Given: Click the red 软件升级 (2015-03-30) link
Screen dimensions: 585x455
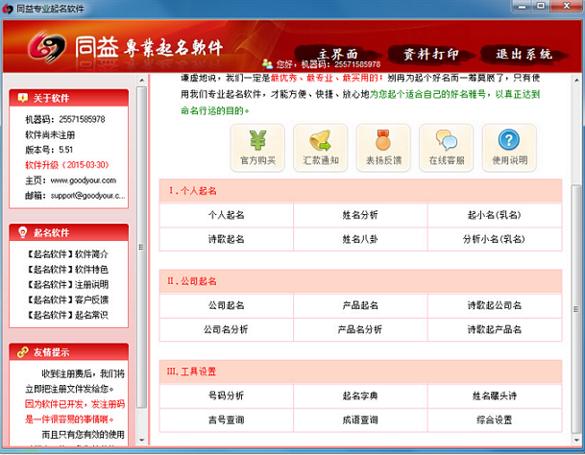Looking at the screenshot, I should point(67,165).
